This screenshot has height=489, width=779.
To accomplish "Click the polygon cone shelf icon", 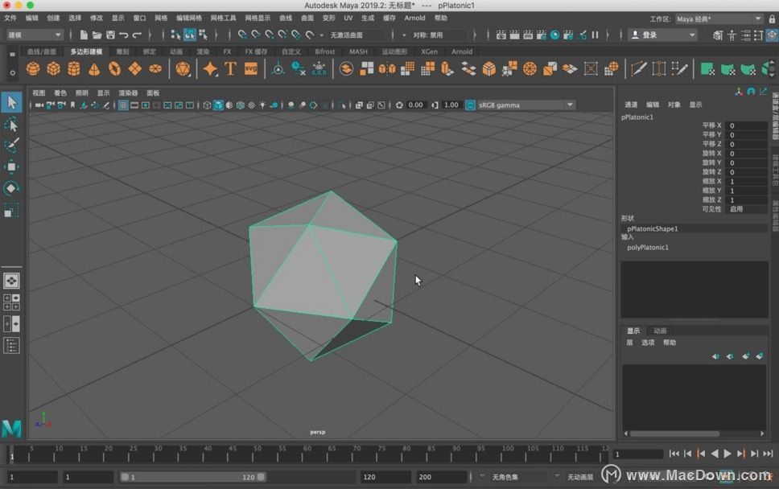I will pyautogui.click(x=94, y=68).
